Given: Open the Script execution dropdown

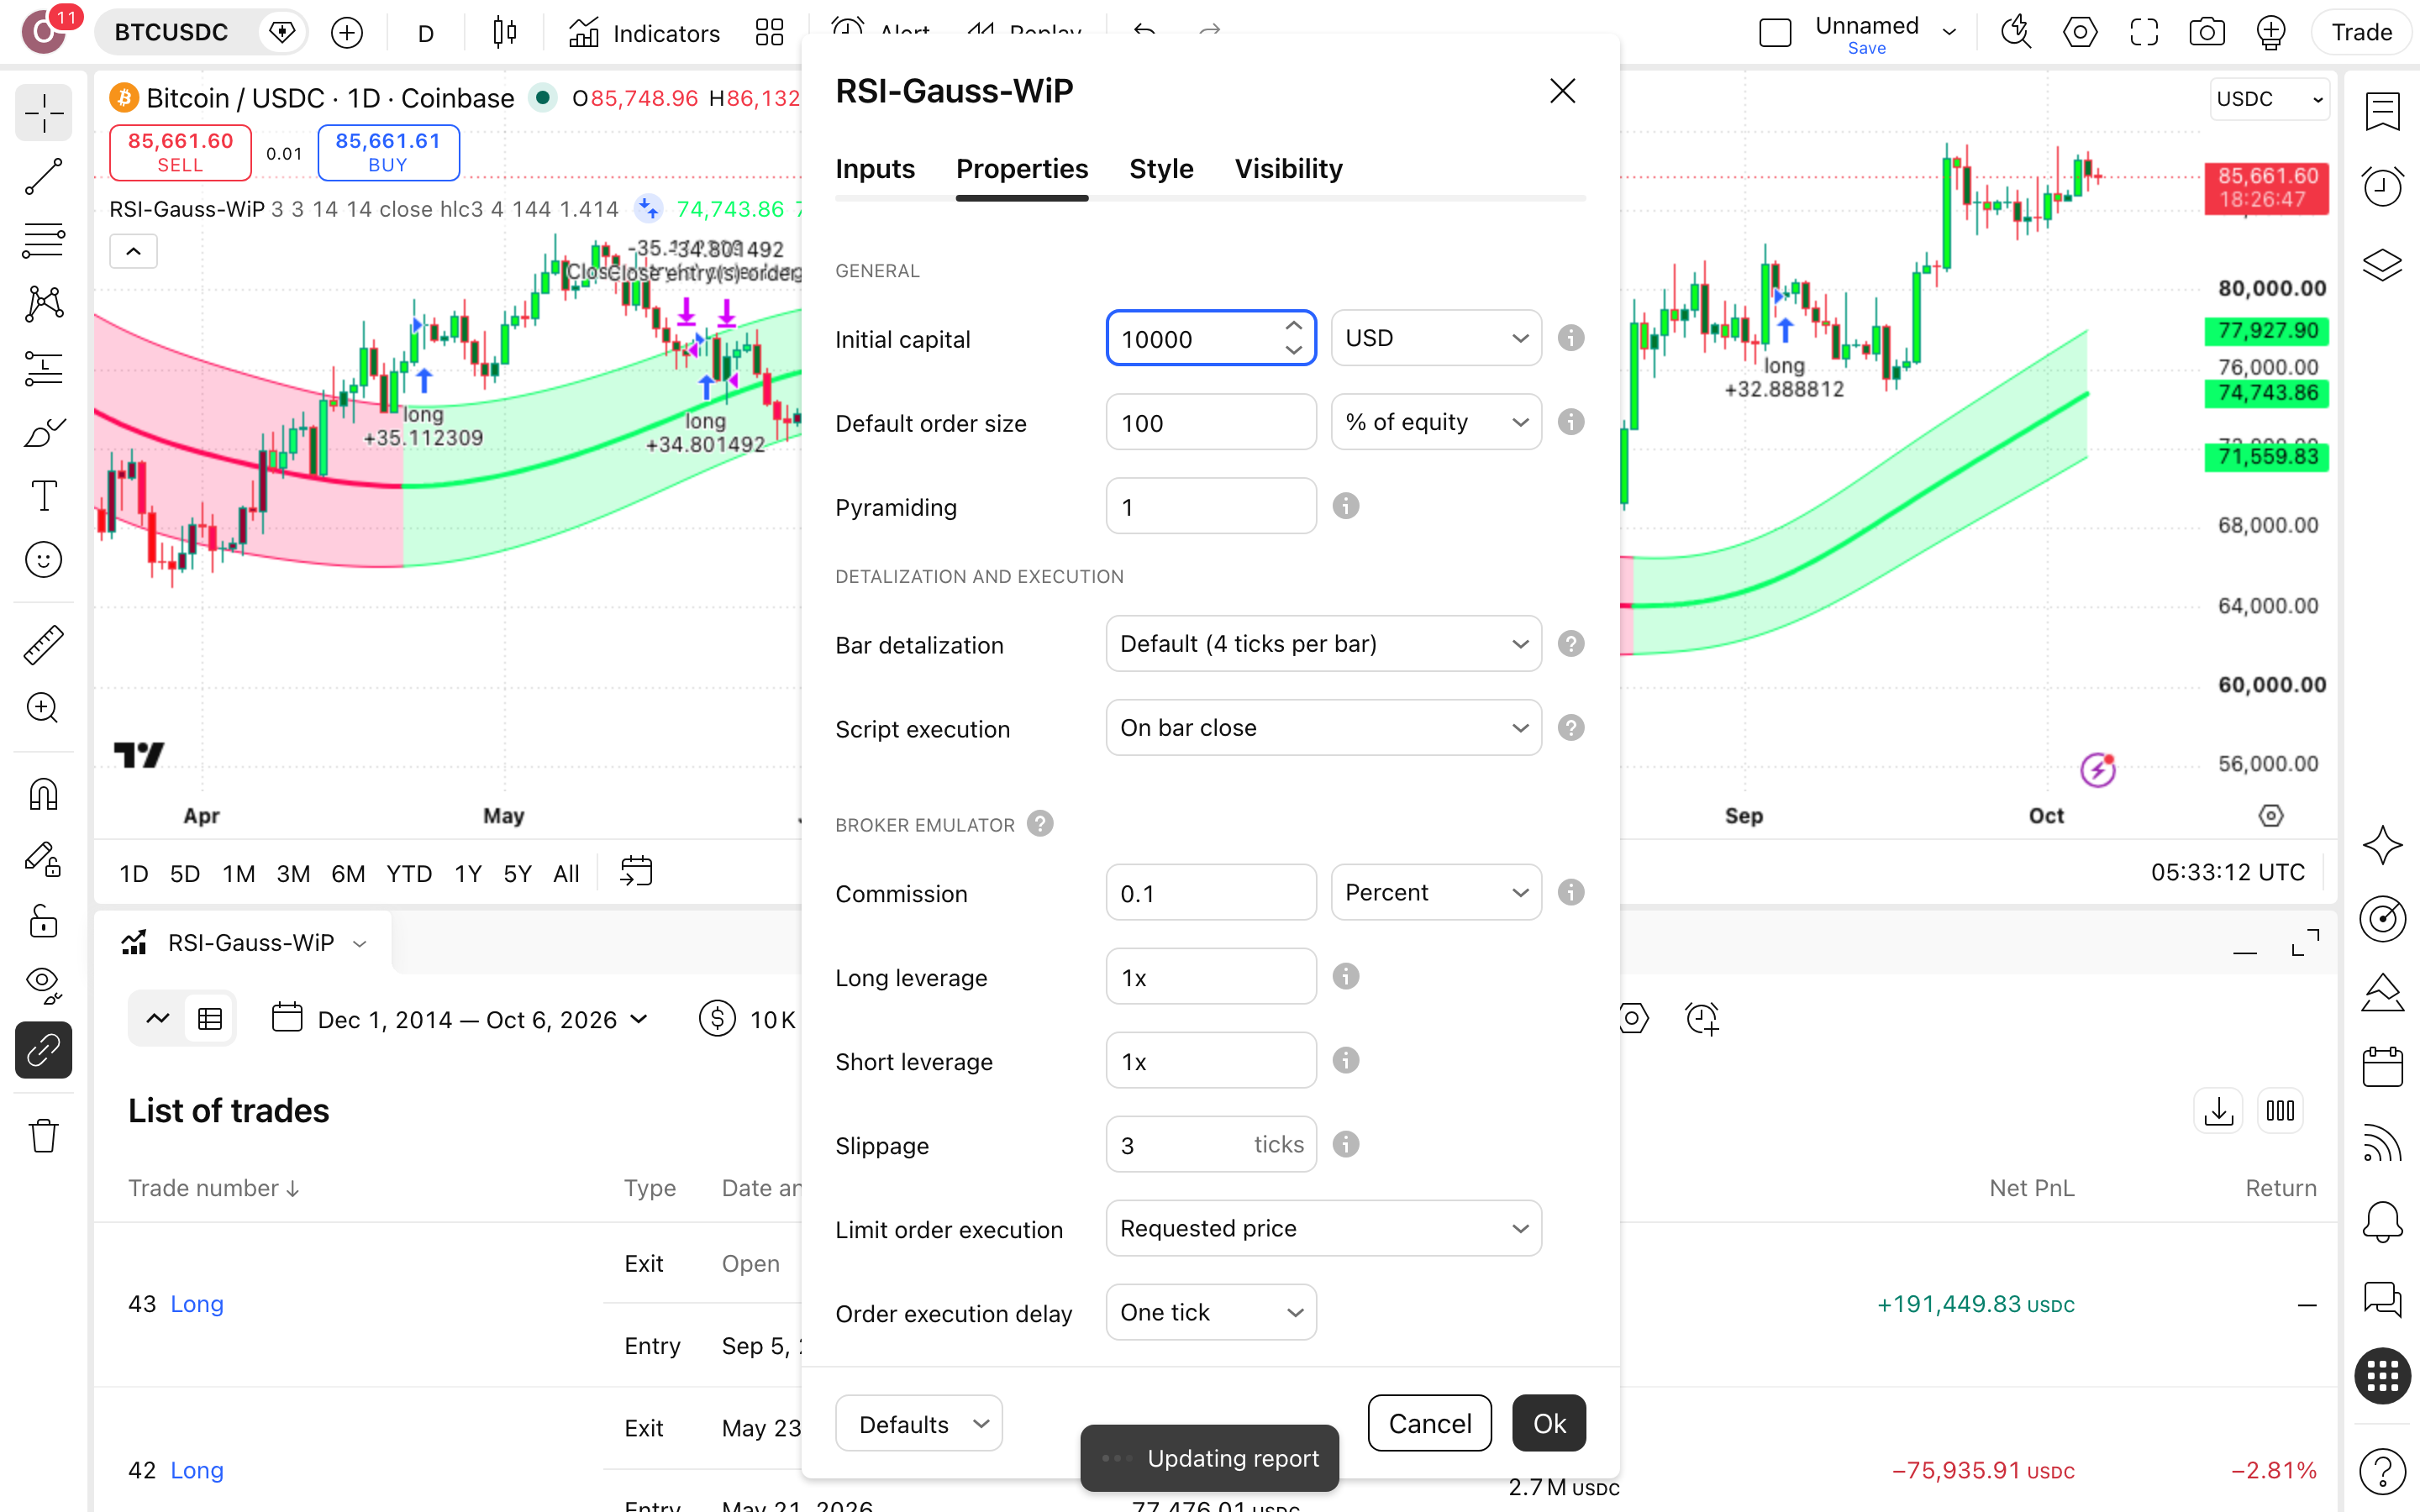Looking at the screenshot, I should pyautogui.click(x=1324, y=728).
